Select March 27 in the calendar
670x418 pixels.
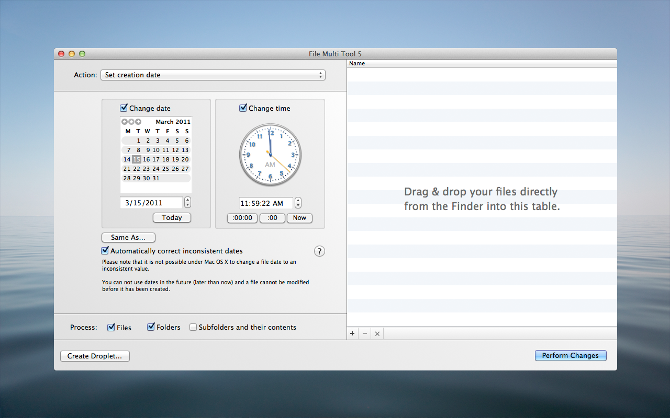(185, 169)
